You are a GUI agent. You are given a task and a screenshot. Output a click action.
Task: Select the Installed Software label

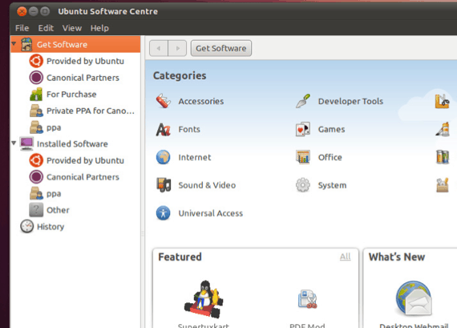72,144
